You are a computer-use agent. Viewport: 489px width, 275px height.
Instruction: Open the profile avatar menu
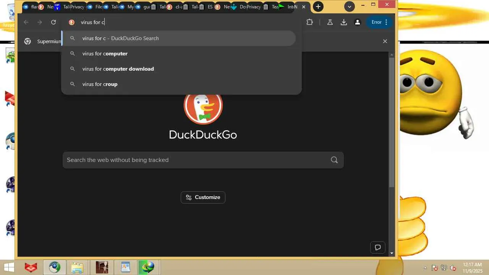(358, 22)
